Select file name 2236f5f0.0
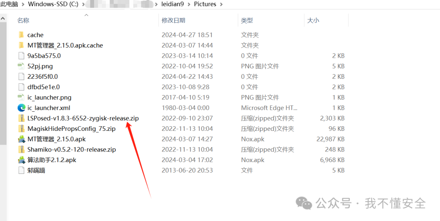The image size is (440, 221). tap(43, 77)
